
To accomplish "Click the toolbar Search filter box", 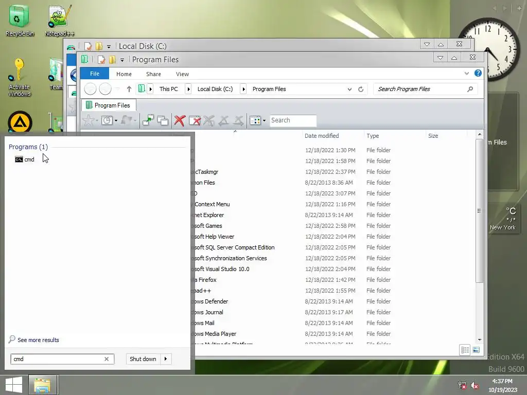I will [293, 120].
